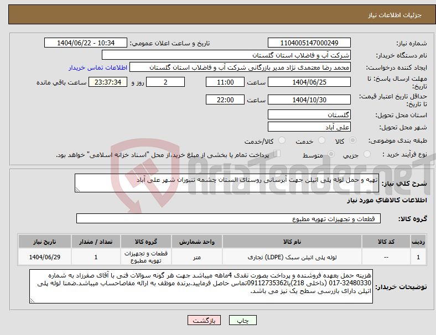Viewport: 436px width, 335px height.
Task: Click the resize grip of شرح کلی نیاز area
Action: pyautogui.click(x=77, y=190)
